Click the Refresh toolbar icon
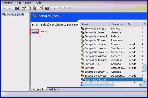 [x=29, y=8]
